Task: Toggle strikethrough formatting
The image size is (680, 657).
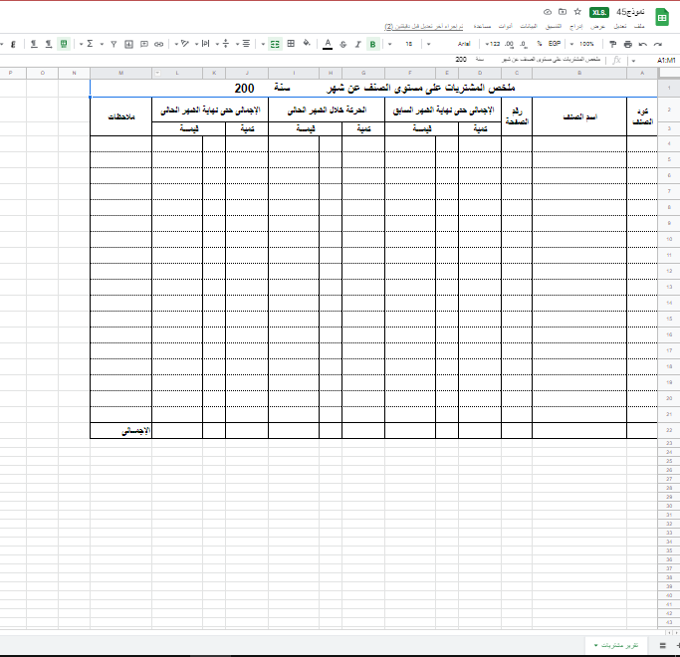Action: [342, 44]
